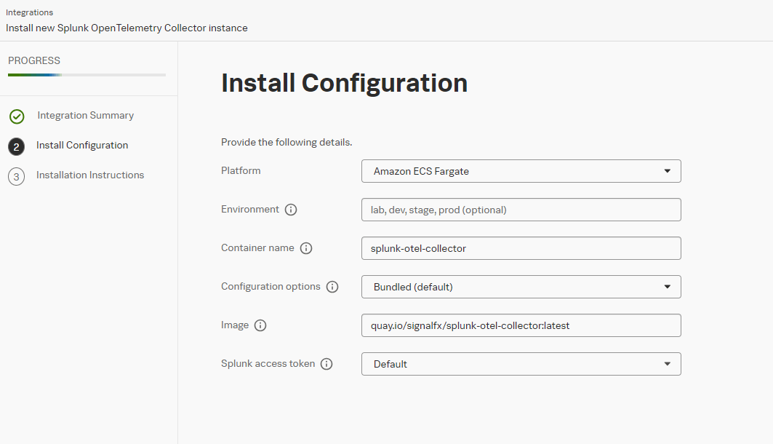Click the PROGRESS heading text
This screenshot has height=444, width=773.
click(x=34, y=60)
